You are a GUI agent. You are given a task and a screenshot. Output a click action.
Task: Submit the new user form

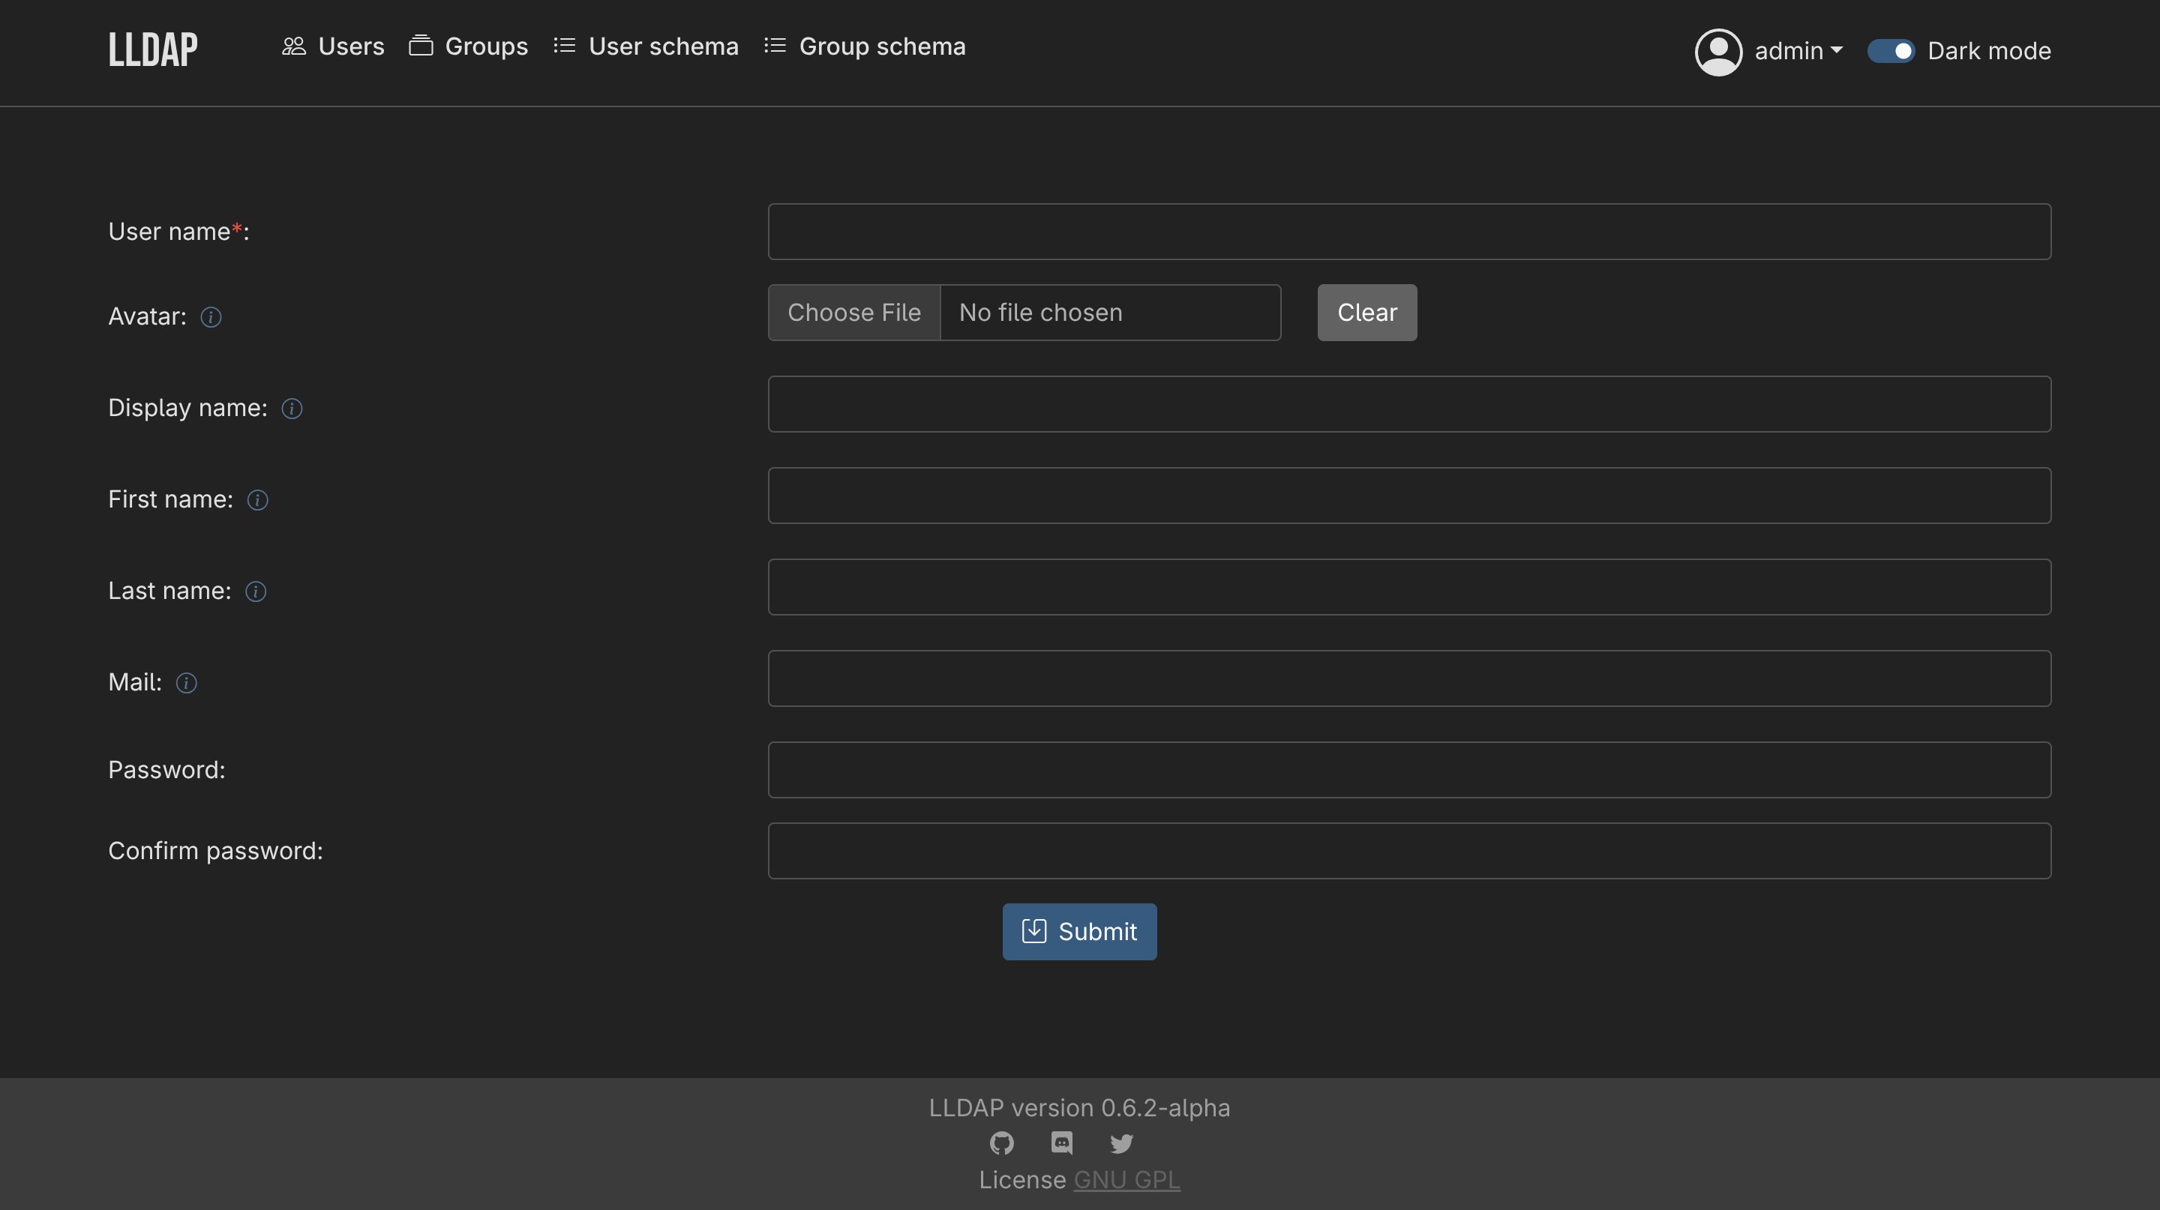pos(1079,931)
